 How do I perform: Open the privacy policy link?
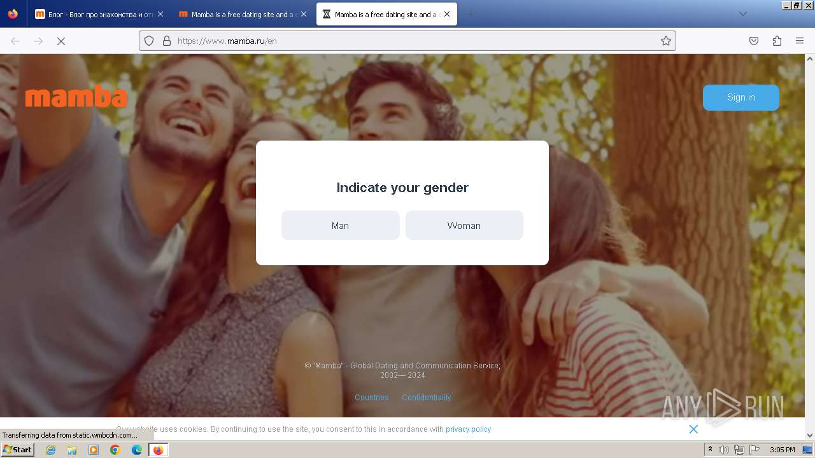click(x=469, y=429)
